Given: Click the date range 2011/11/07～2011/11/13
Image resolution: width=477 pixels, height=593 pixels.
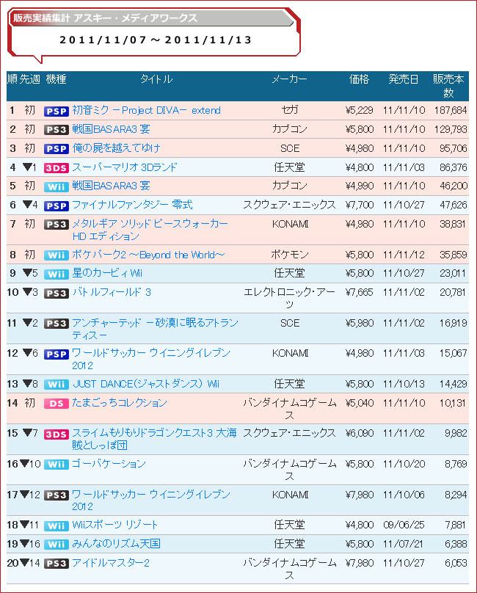Looking at the screenshot, I should (x=156, y=40).
